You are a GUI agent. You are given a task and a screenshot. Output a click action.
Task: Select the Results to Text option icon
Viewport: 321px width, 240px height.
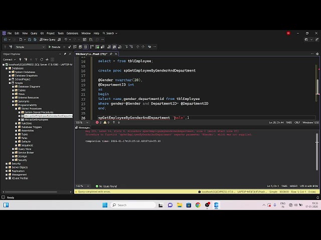pos(109,47)
